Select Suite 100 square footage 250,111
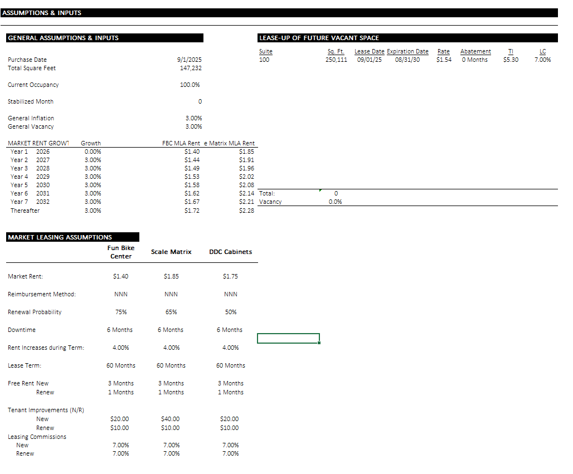This screenshot has height=474, width=573. [337, 60]
